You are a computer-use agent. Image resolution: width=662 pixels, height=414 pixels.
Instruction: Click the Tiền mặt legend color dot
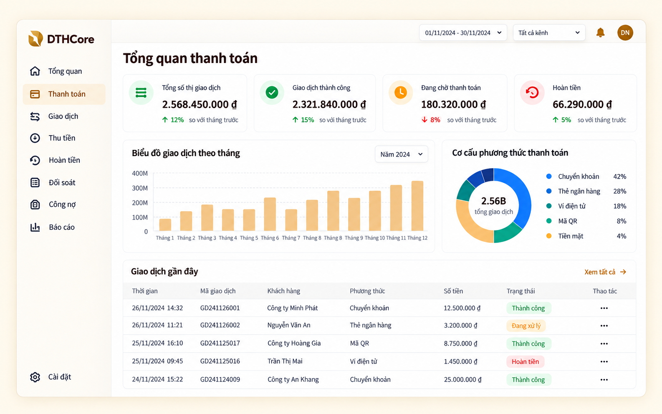pos(549,236)
